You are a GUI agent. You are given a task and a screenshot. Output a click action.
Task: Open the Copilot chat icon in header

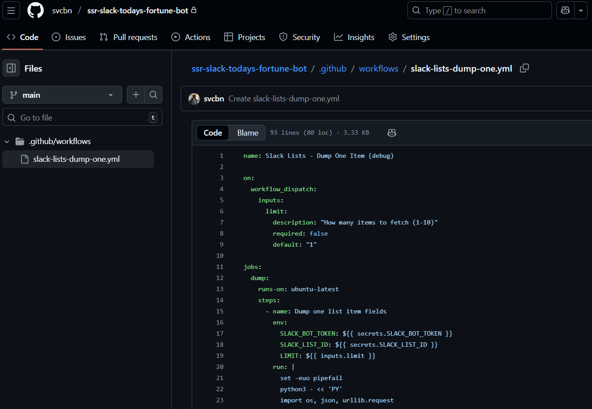click(565, 10)
